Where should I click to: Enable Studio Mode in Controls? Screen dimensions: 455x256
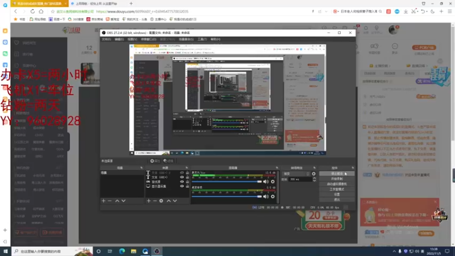tap(337, 189)
